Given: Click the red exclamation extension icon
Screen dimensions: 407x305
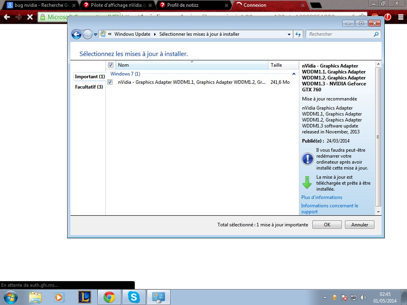Looking at the screenshot, I should pyautogui.click(x=388, y=17).
